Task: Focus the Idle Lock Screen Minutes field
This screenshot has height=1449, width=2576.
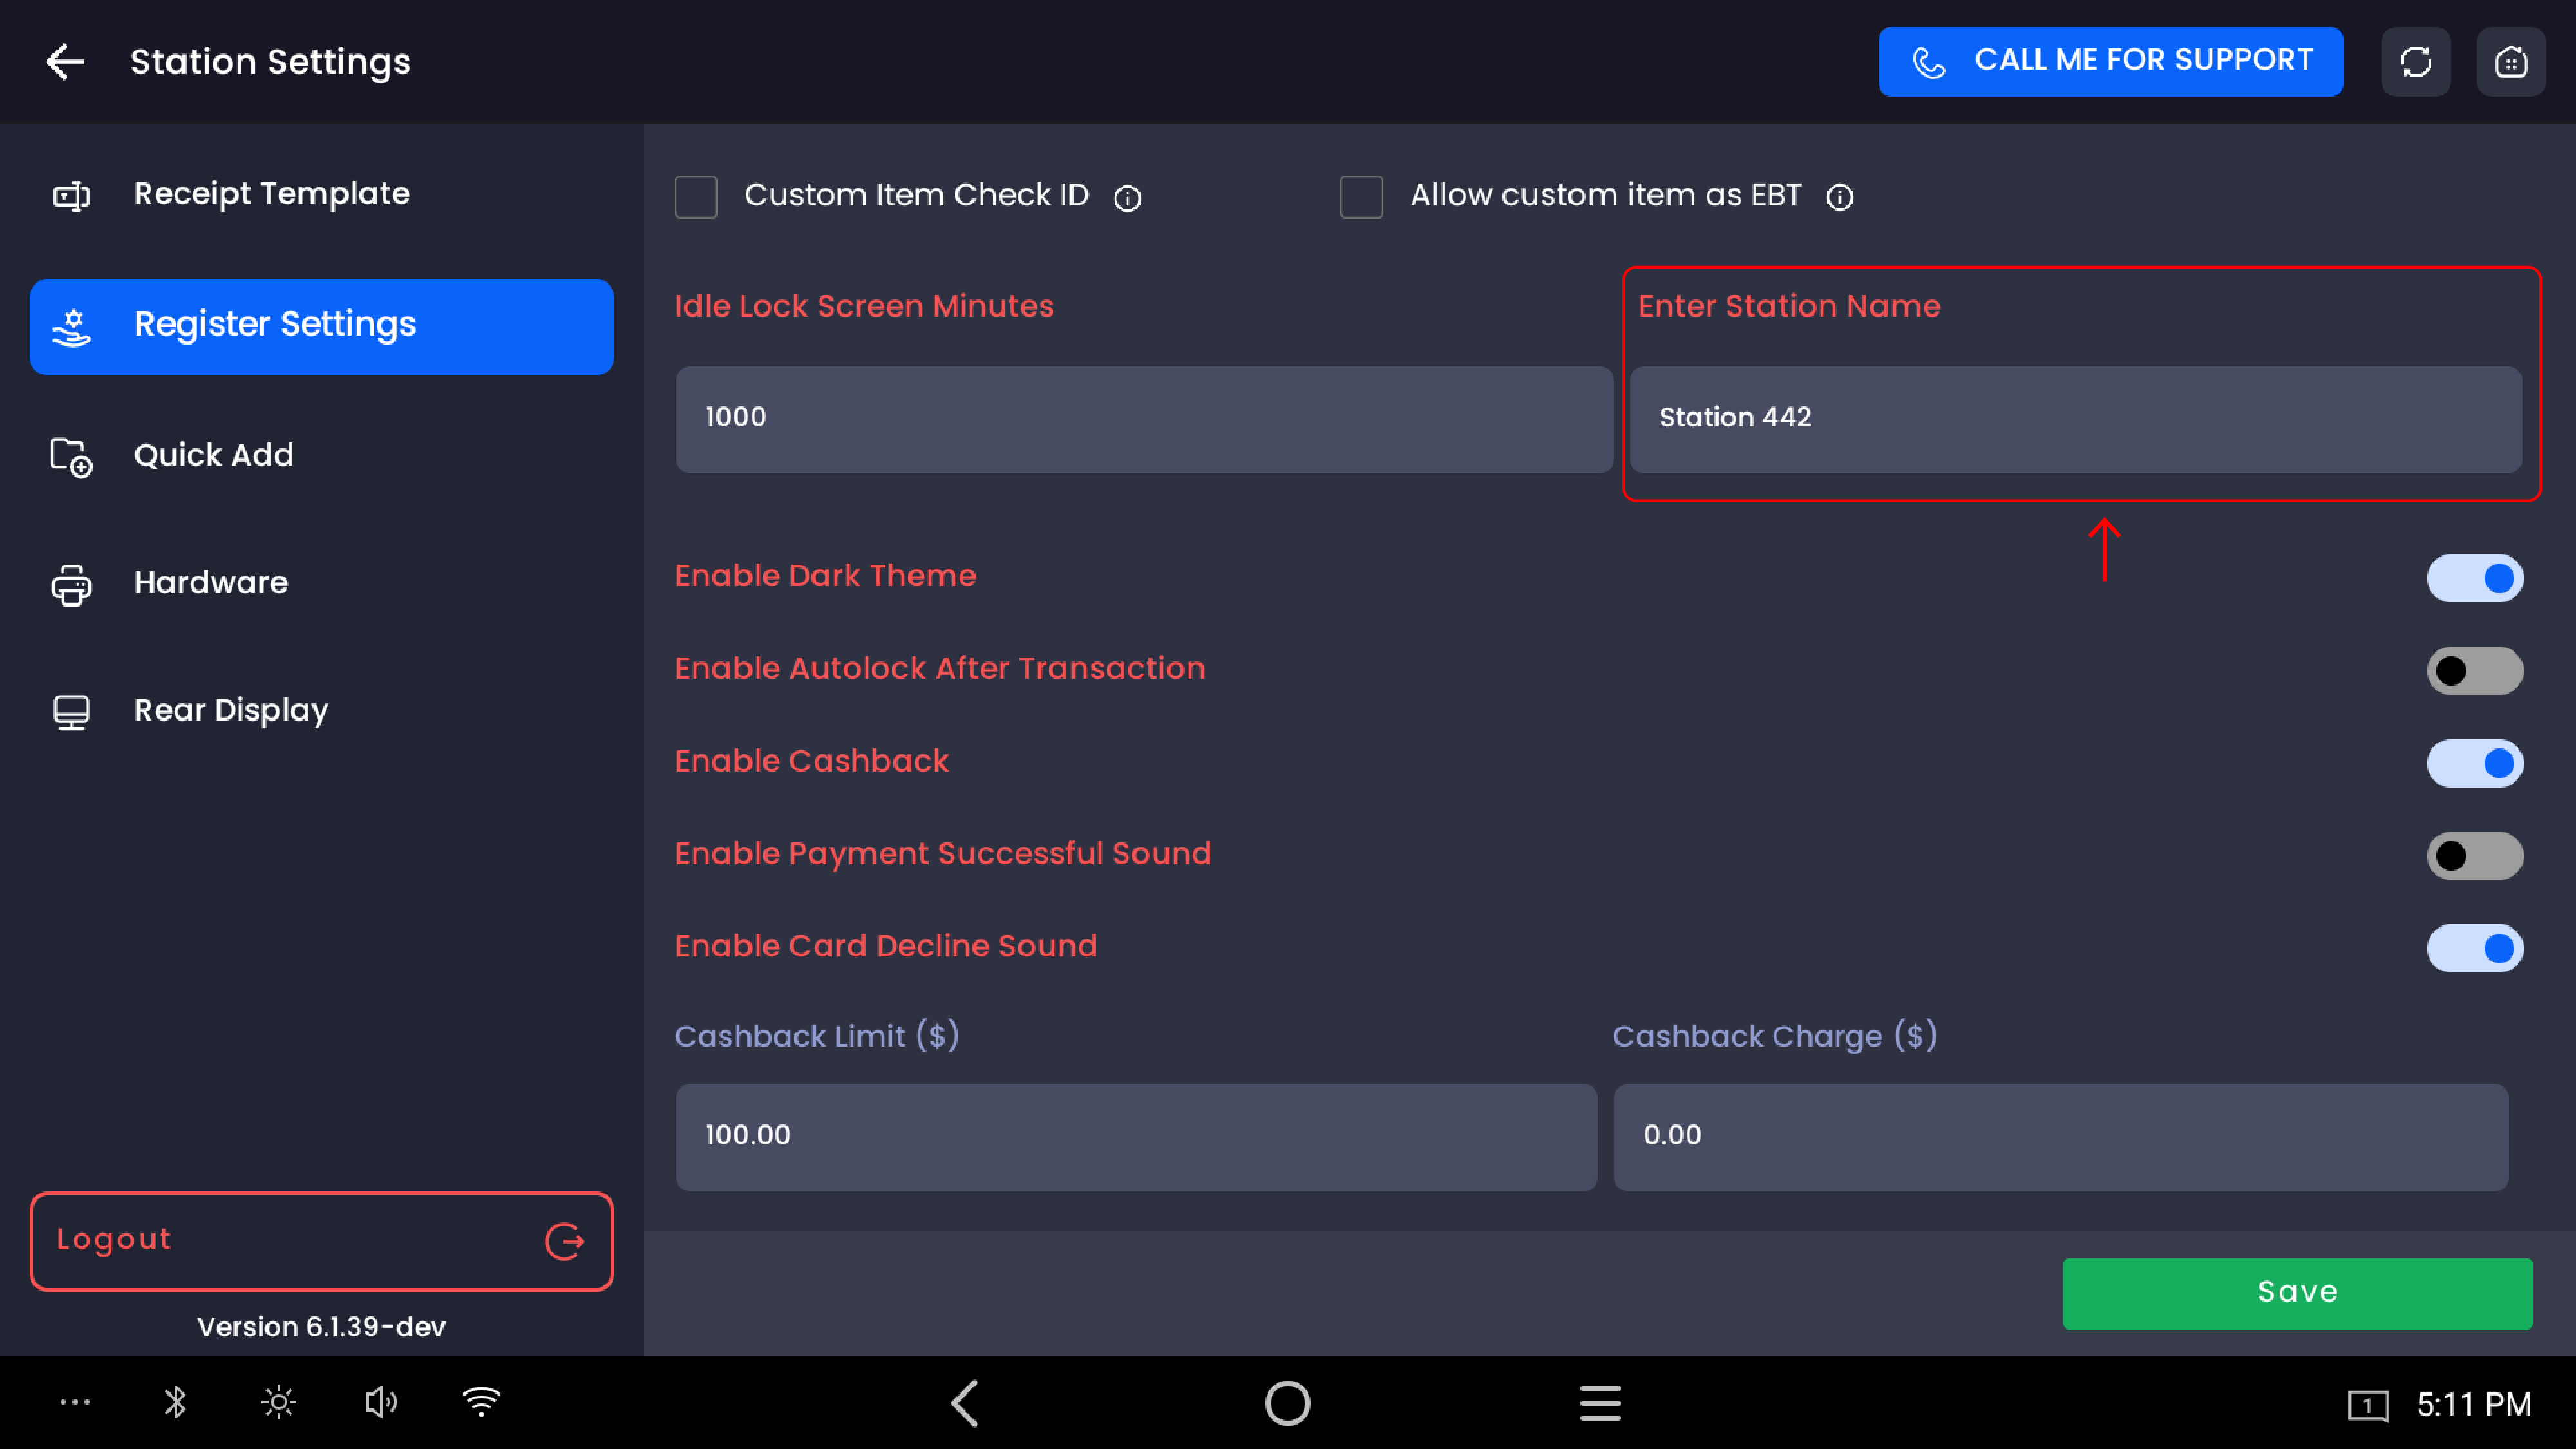Action: 1144,419
